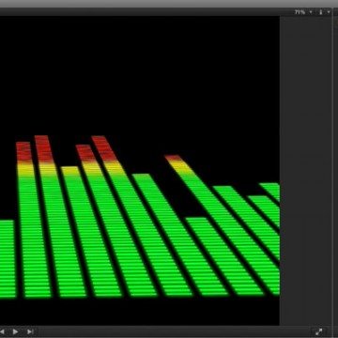Click the black strip below the equalizer bars
This screenshot has width=338, height=338.
[x=140, y=312]
